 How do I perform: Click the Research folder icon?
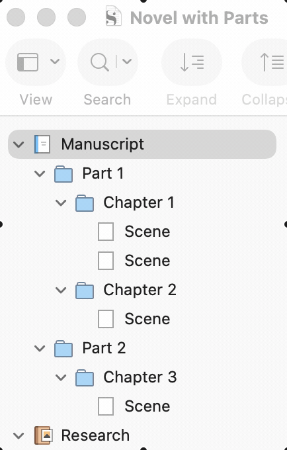pos(43,435)
